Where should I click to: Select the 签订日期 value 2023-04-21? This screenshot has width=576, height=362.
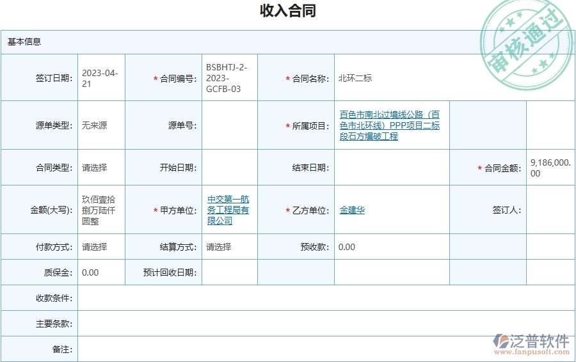point(100,78)
